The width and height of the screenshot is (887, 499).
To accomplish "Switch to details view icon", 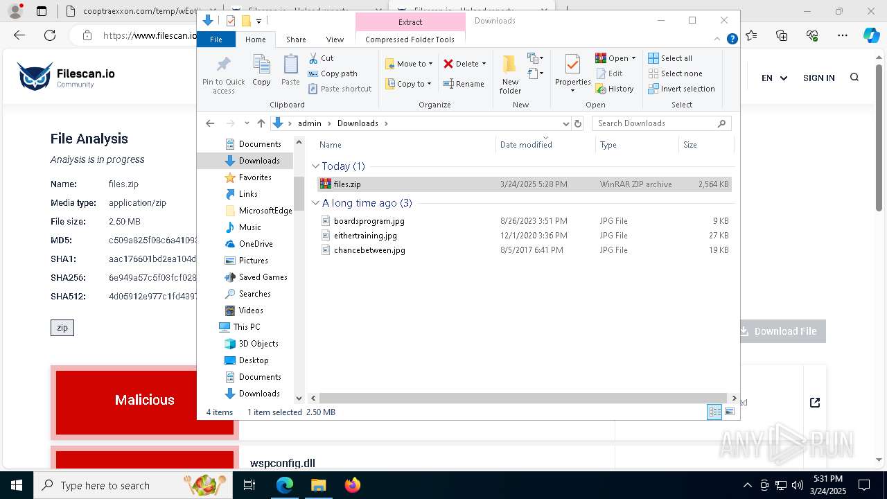I will 714,412.
